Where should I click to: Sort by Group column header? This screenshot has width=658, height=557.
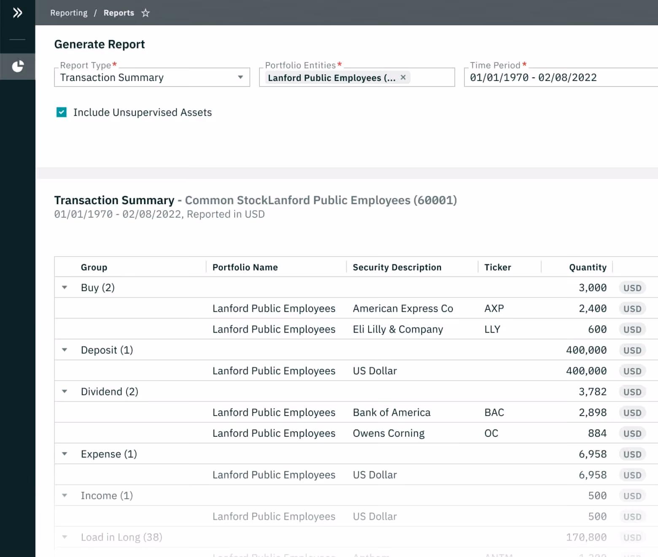click(94, 267)
